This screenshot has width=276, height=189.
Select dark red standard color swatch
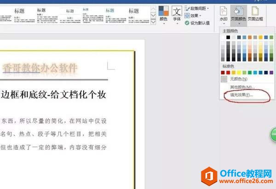(223, 73)
